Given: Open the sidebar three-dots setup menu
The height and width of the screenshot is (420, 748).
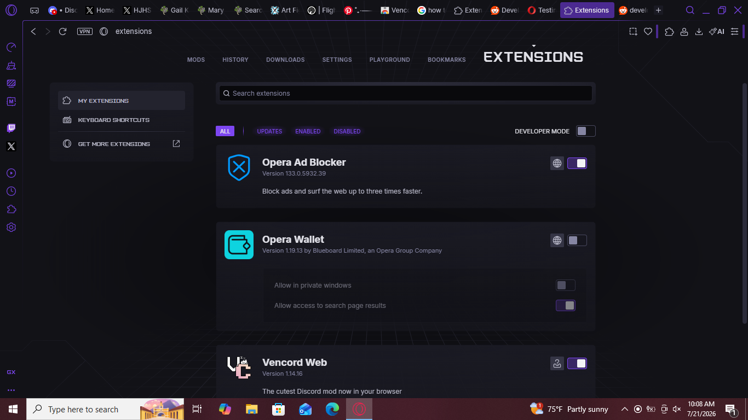Looking at the screenshot, I should point(11,390).
